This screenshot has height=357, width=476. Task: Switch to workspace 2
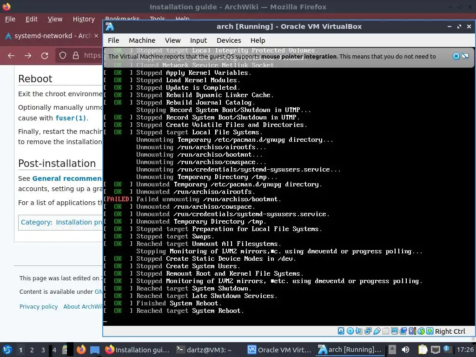pyautogui.click(x=32, y=350)
